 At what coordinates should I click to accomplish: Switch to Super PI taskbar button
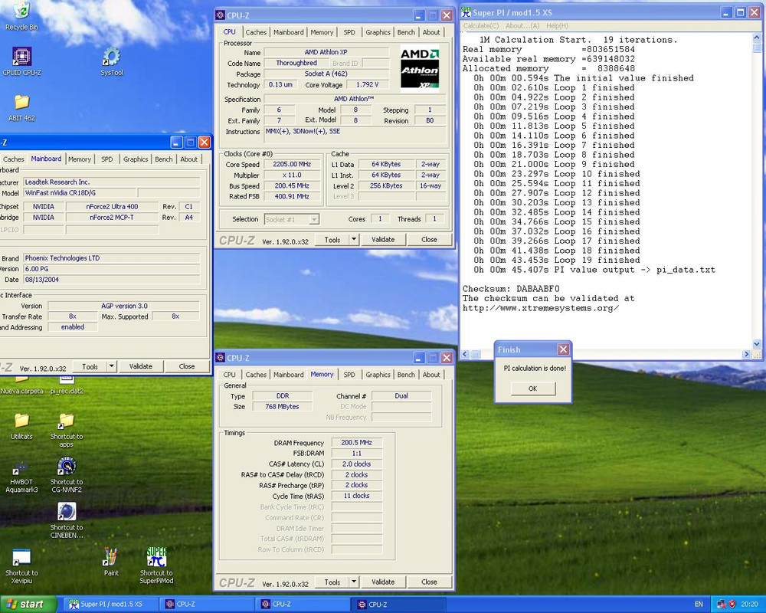(x=110, y=605)
